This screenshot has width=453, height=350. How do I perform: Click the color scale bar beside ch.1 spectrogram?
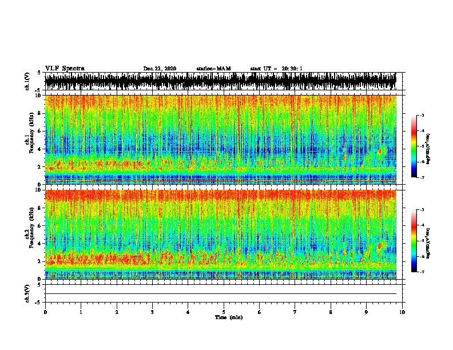(x=414, y=146)
